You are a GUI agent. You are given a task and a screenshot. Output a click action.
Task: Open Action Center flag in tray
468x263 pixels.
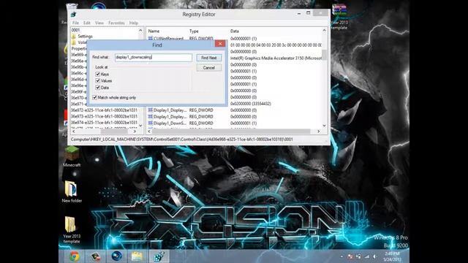(x=350, y=256)
